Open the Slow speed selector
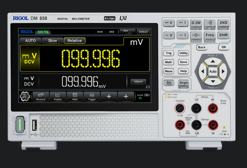247x168 pixels. [x=52, y=41]
